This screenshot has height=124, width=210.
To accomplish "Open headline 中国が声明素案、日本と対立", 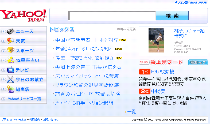I will [87, 40].
